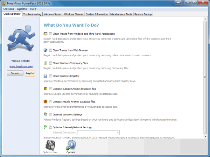The image size is (210, 157).
Task: Select the Quick Optimizer tab
Action: coord(12,14)
